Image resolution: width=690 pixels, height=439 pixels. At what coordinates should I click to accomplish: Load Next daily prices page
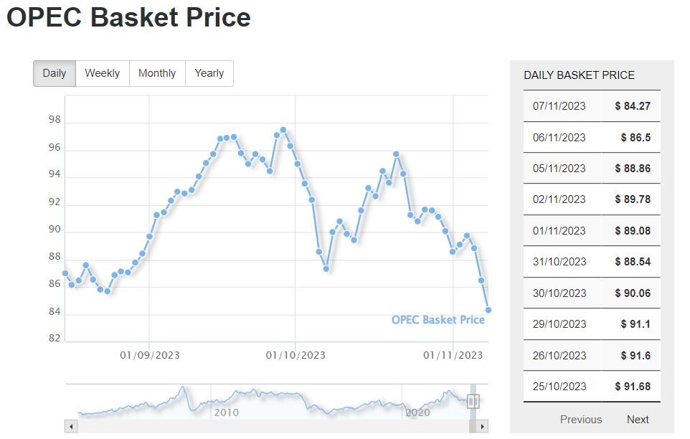[638, 420]
